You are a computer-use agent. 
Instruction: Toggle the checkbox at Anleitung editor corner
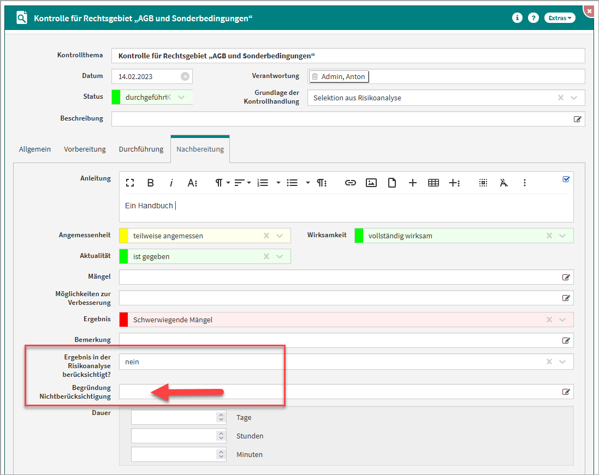click(566, 179)
